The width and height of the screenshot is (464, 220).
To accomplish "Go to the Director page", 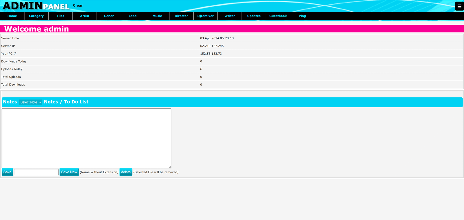I will click(x=181, y=16).
